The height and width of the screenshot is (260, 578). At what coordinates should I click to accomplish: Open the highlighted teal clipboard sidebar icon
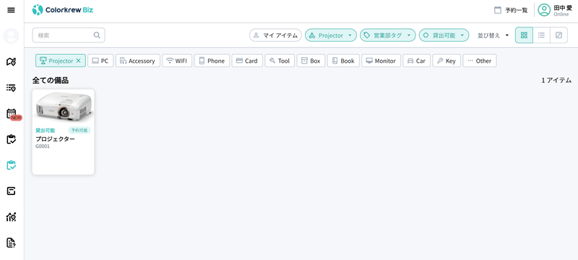point(11,165)
